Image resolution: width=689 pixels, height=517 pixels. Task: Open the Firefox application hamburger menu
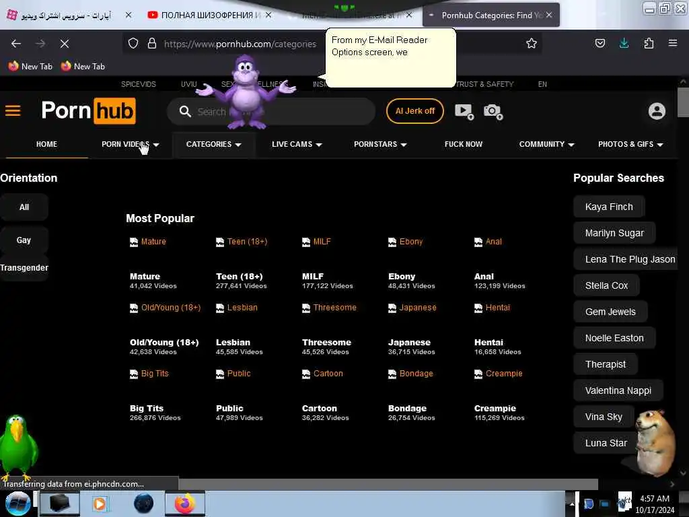672,43
